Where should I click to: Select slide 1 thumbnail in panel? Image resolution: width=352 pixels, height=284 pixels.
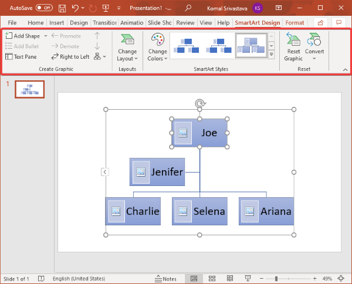tap(29, 89)
